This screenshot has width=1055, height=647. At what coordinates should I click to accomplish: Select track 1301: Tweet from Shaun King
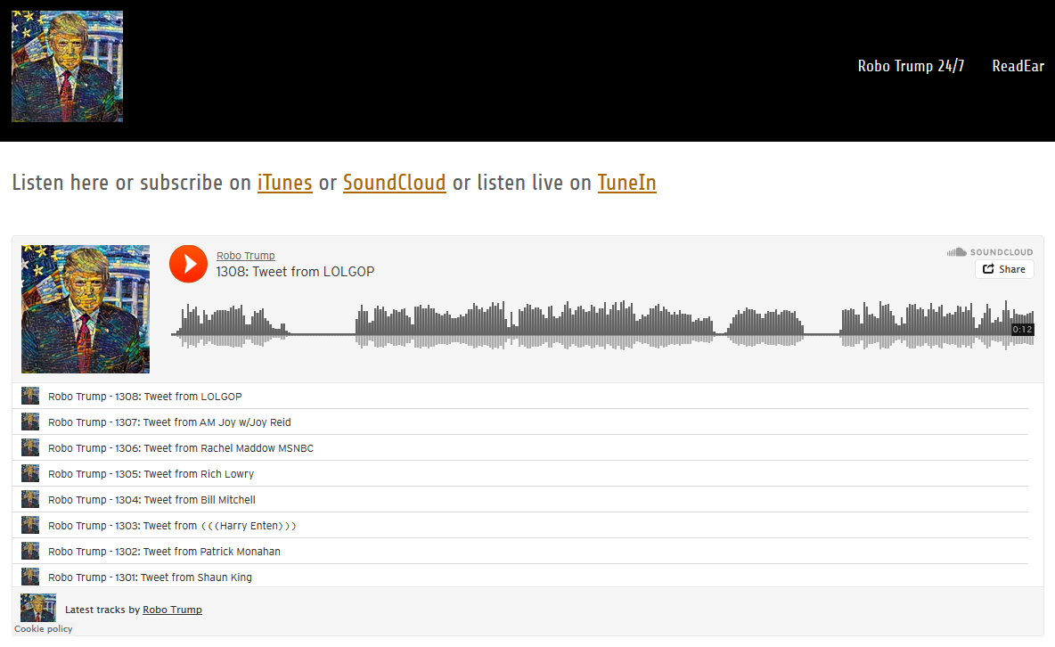[520, 577]
